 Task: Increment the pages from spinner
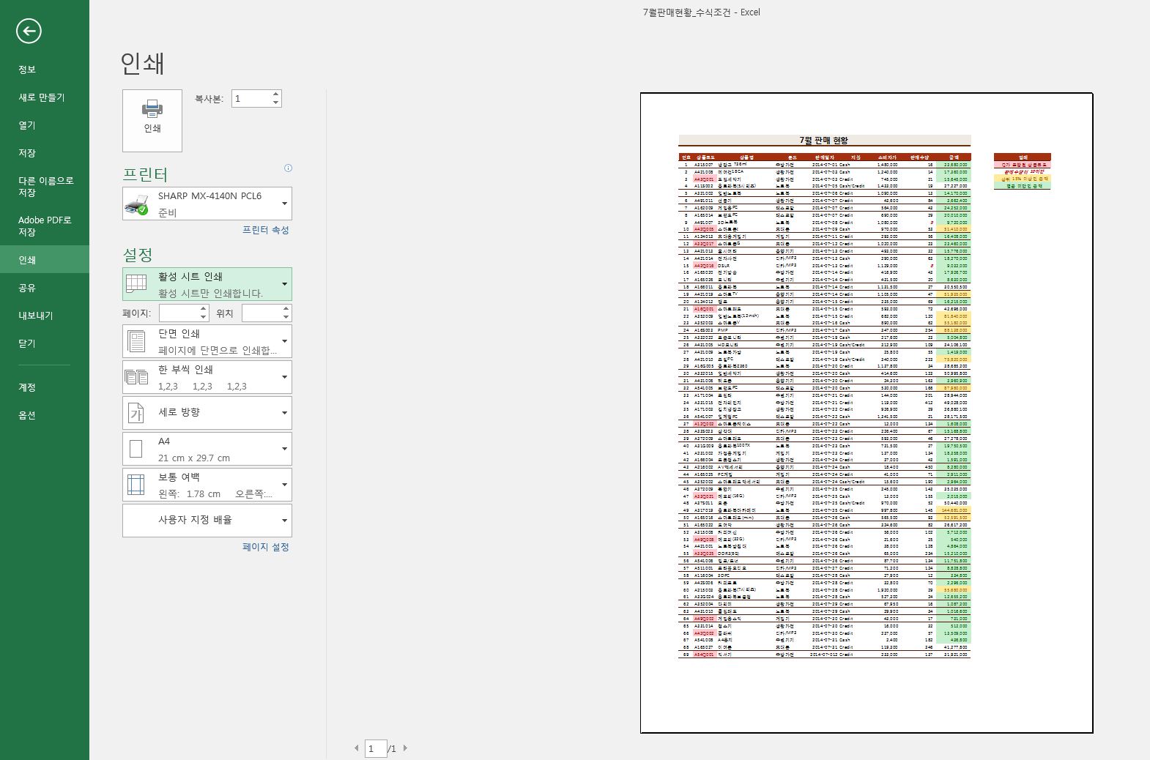pyautogui.click(x=204, y=309)
